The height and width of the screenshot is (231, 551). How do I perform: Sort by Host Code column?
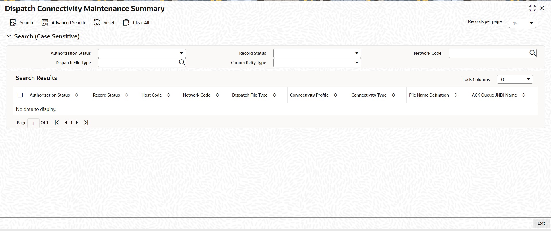[169, 95]
